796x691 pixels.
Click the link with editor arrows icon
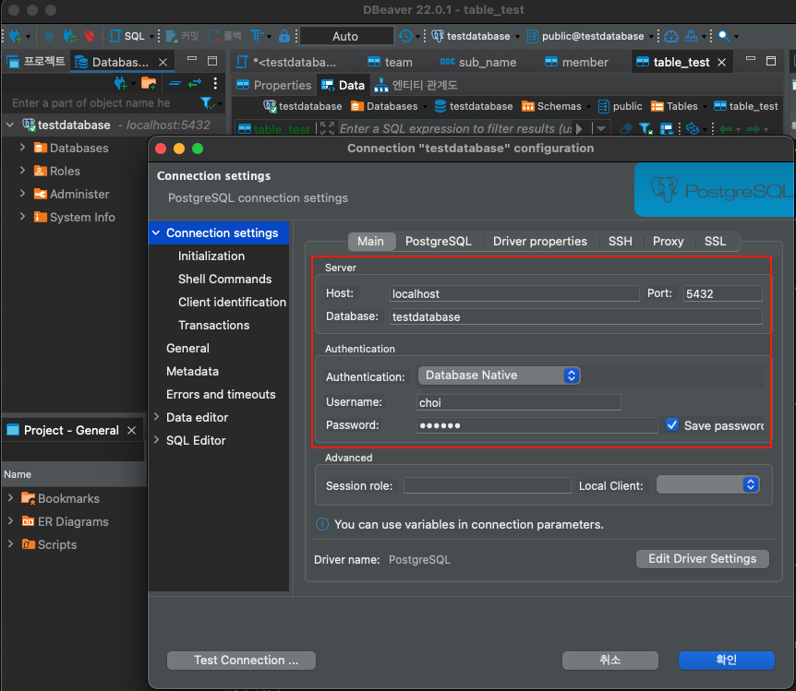click(x=195, y=83)
